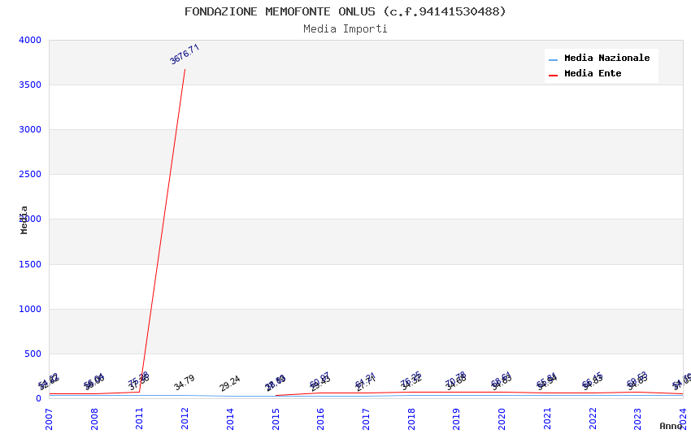Click the x-axis year label 2007
691x447 pixels.
click(49, 419)
